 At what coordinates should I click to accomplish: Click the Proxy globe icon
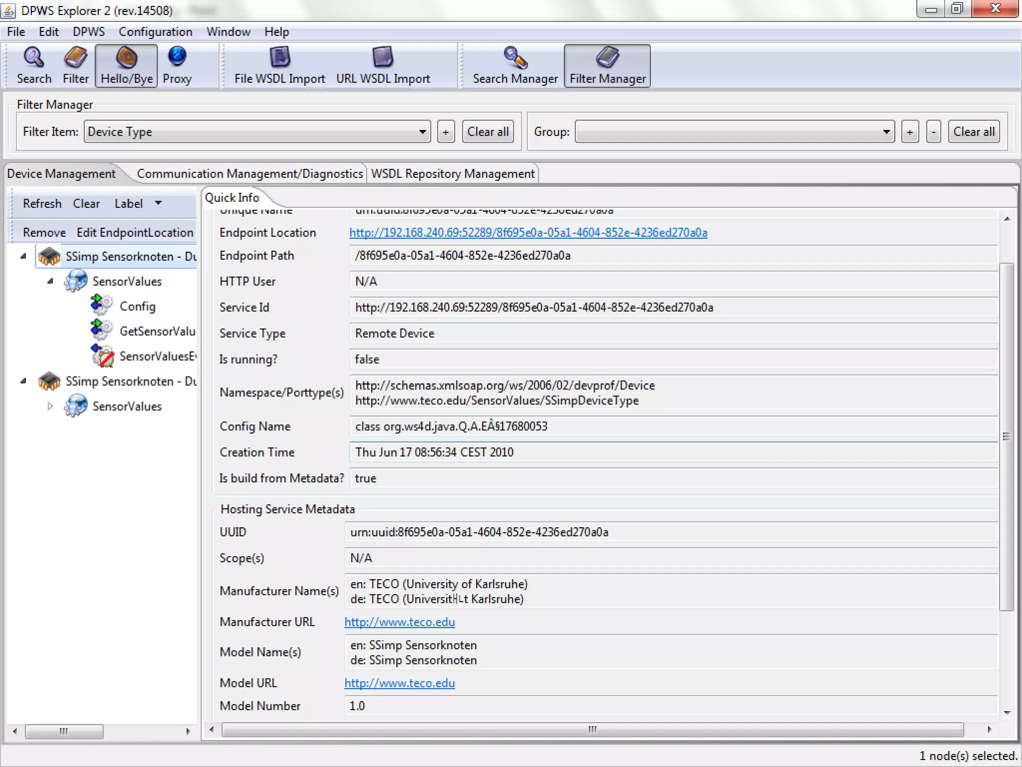coord(177,57)
